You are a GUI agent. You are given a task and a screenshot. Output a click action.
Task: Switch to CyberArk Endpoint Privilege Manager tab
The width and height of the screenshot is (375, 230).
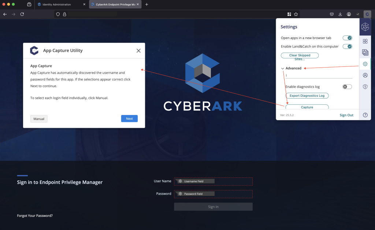coord(115,4)
